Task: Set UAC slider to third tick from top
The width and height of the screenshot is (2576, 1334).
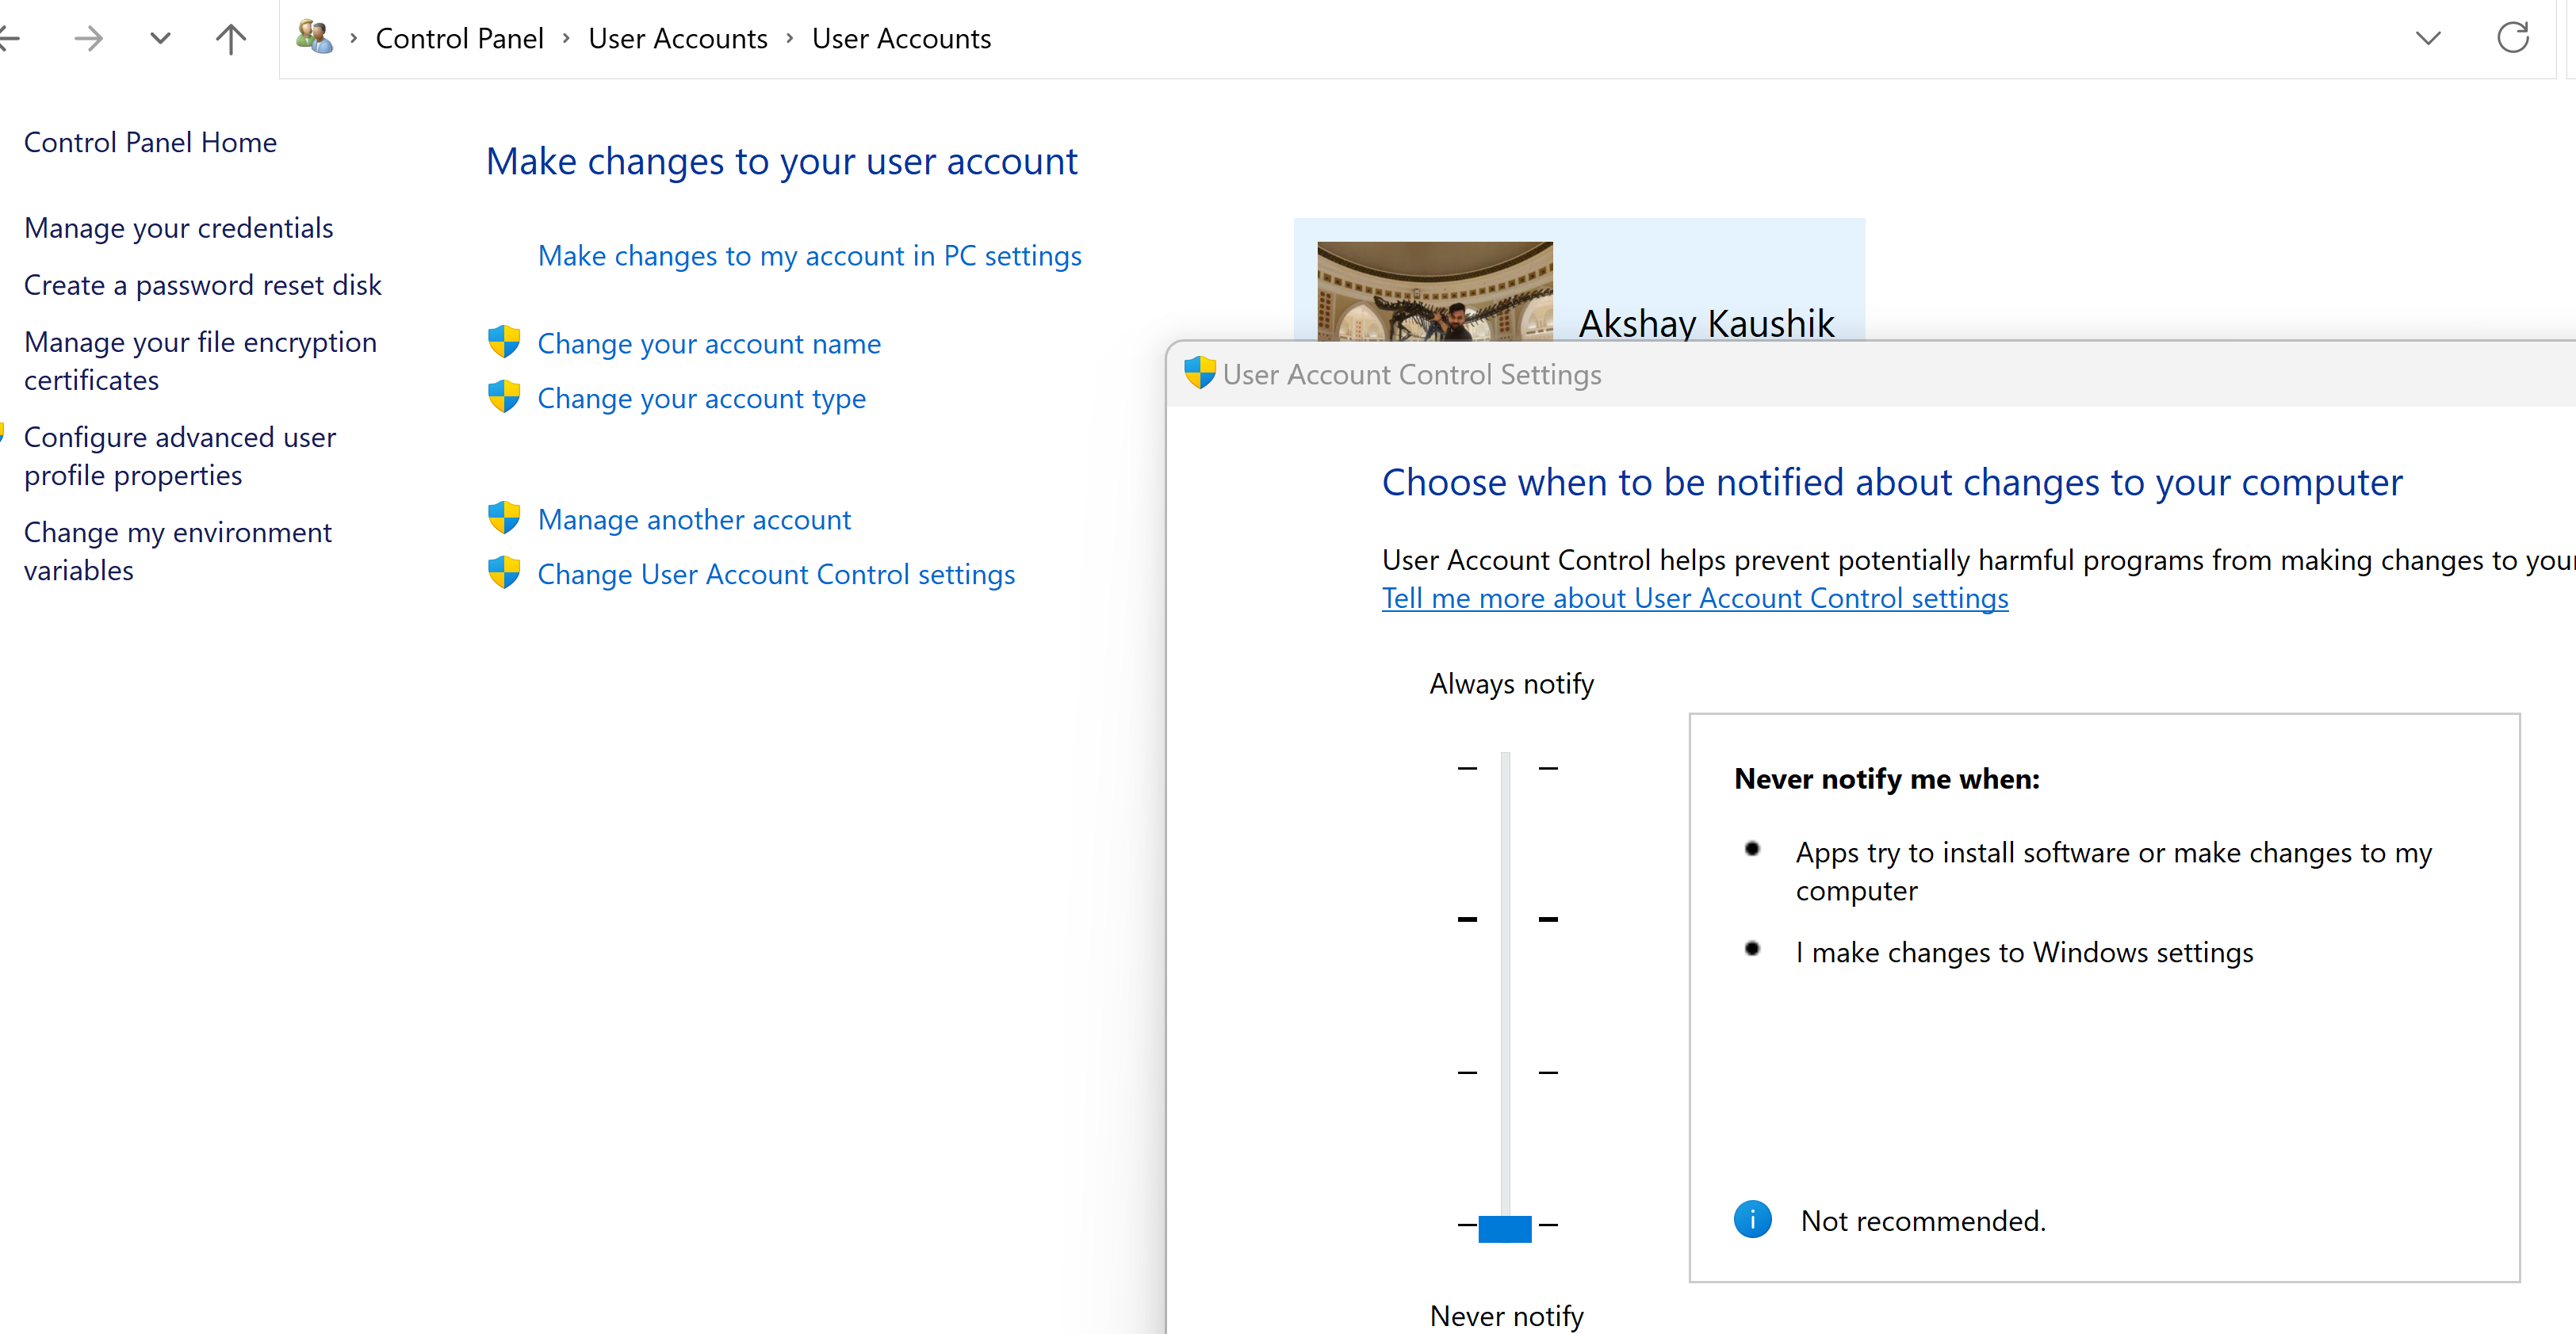Action: pos(1505,1072)
